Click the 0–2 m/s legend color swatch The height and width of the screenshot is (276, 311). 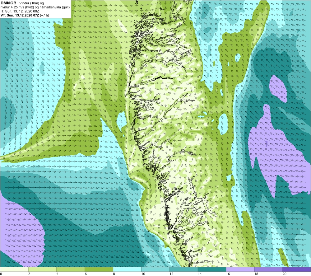point(14,269)
